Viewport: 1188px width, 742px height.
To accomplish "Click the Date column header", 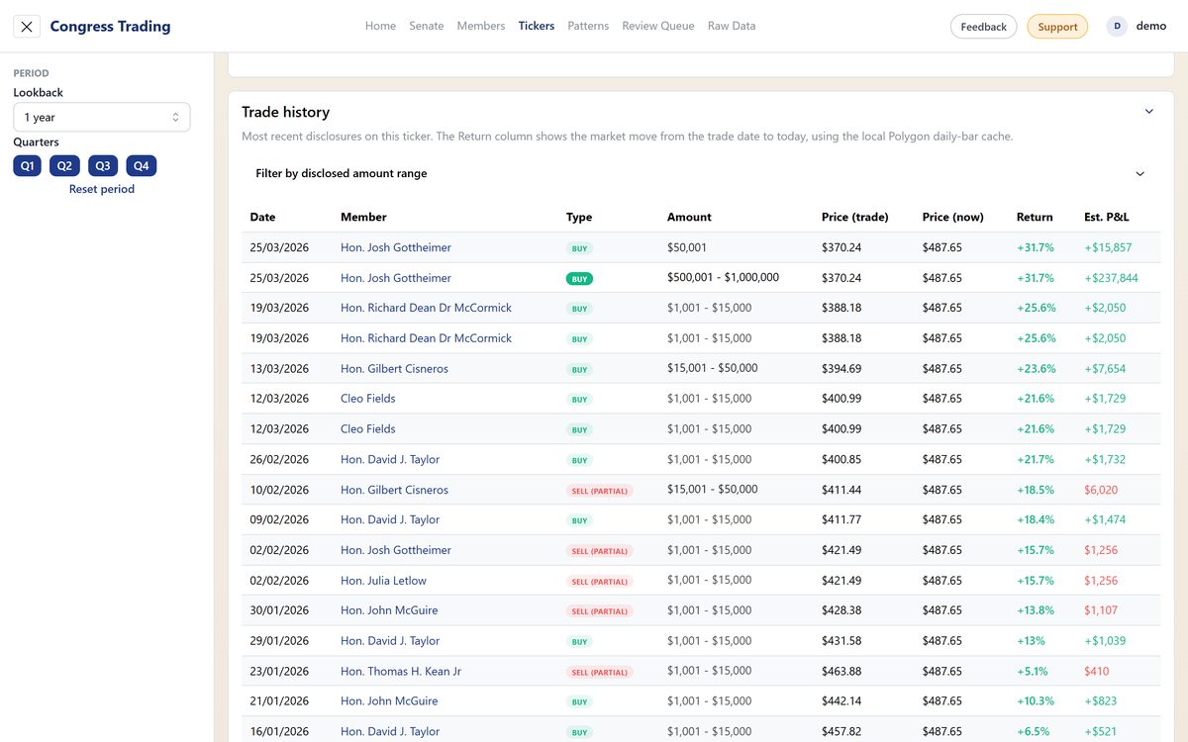I will pyautogui.click(x=262, y=217).
